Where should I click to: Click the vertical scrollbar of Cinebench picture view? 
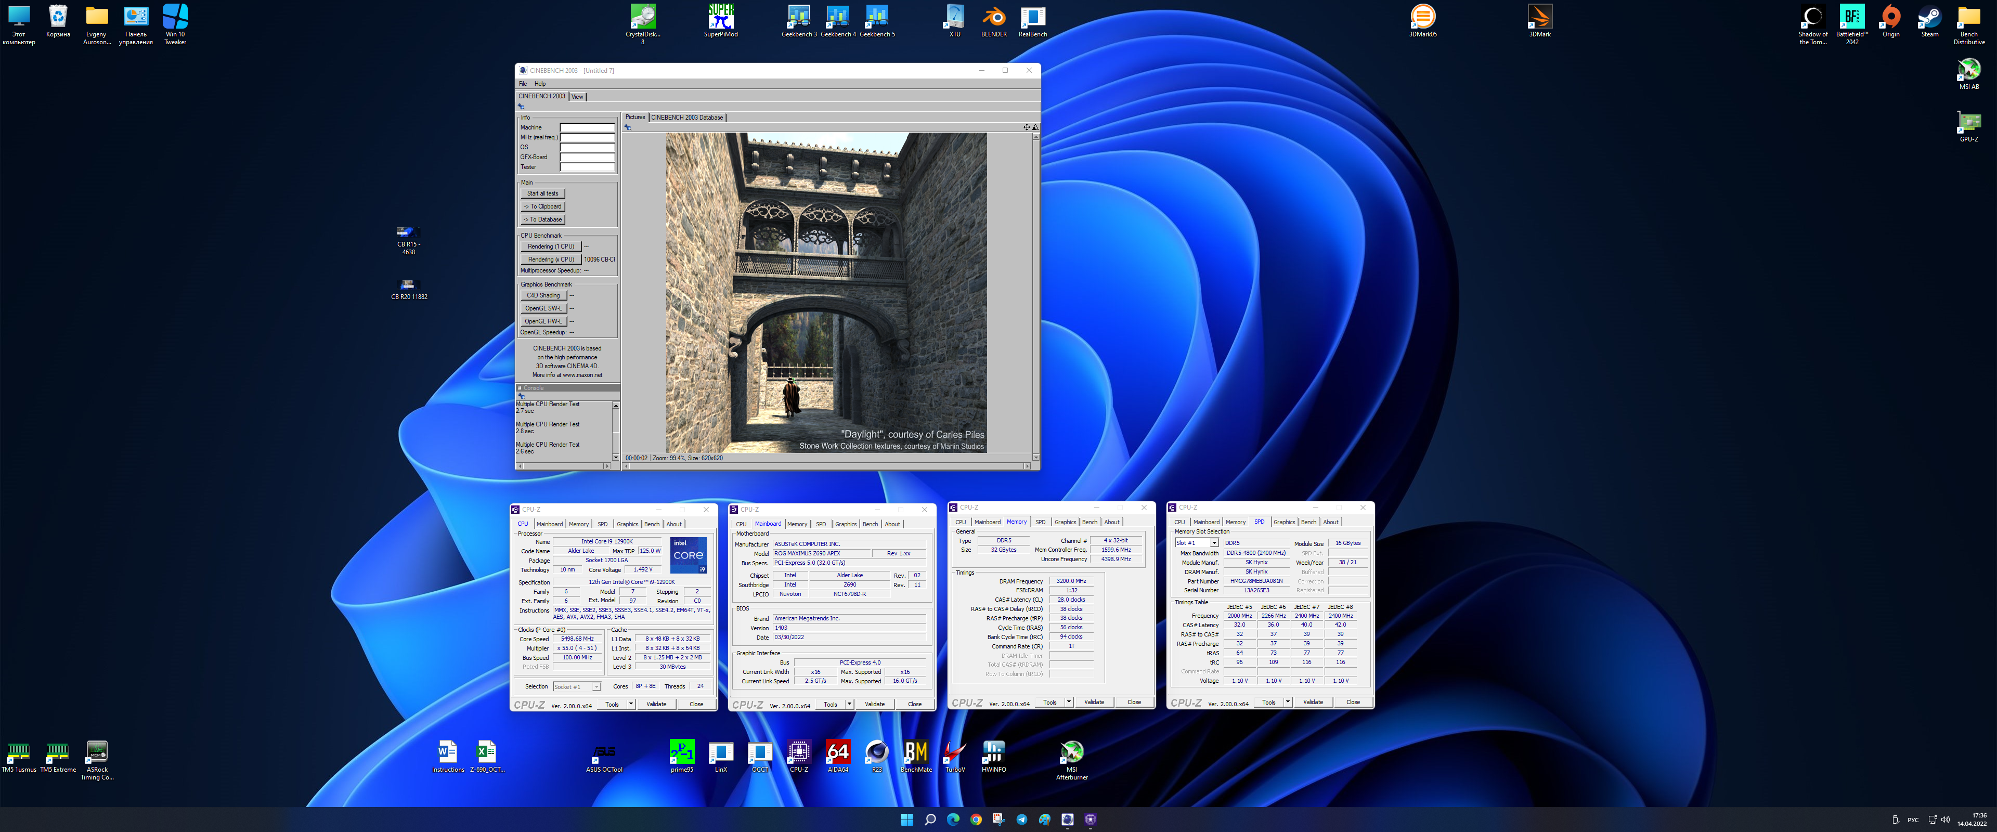1036,296
